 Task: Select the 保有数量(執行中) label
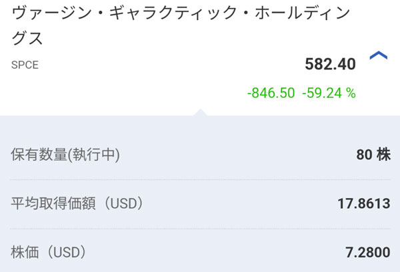[65, 156]
